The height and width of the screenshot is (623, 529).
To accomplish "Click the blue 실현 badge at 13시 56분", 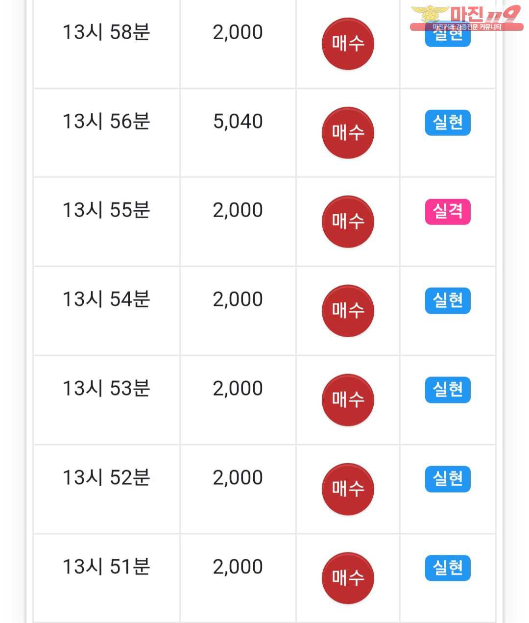I will 448,123.
